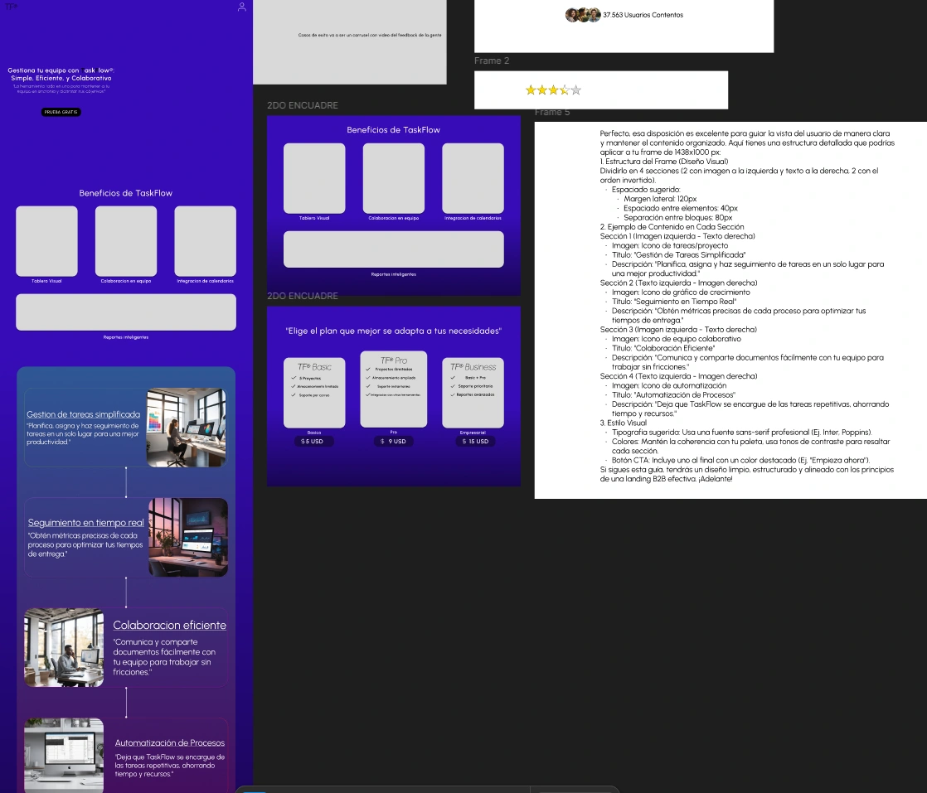Select the '37.563 Usuarios Contentos' text
This screenshot has width=927, height=793.
click(x=643, y=15)
